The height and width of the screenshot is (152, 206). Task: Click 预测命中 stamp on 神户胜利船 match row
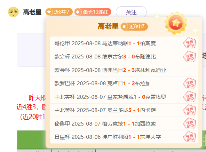[189, 137]
